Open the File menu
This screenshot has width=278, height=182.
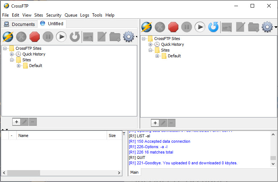(x=5, y=15)
